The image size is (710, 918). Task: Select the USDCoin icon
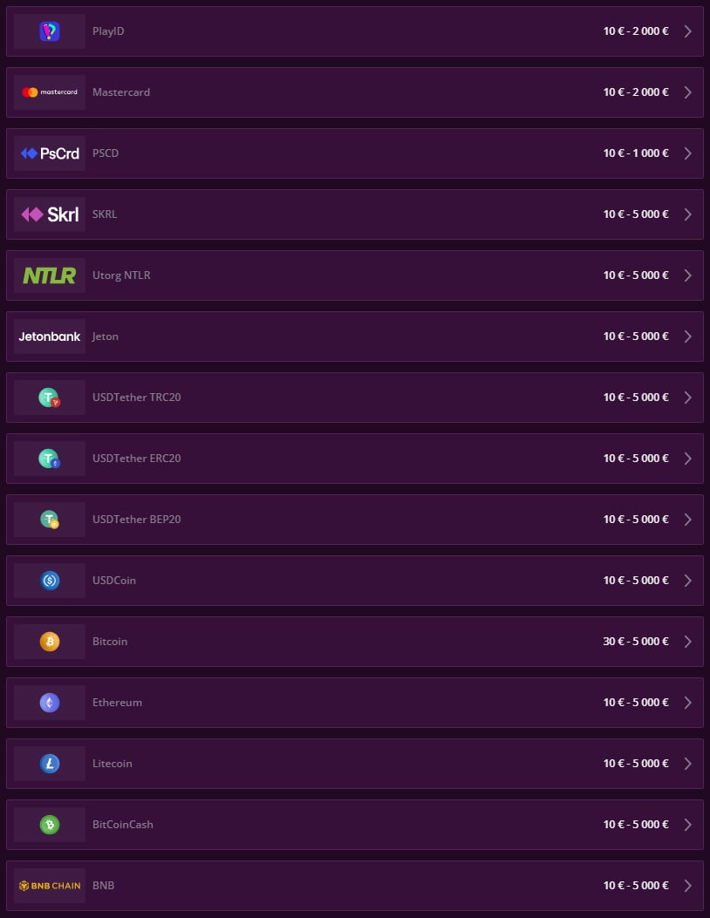coord(49,580)
